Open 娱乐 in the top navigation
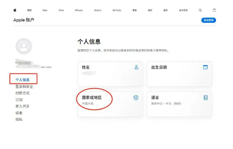The width and height of the screenshot is (233, 149). pyautogui.click(x=150, y=10)
